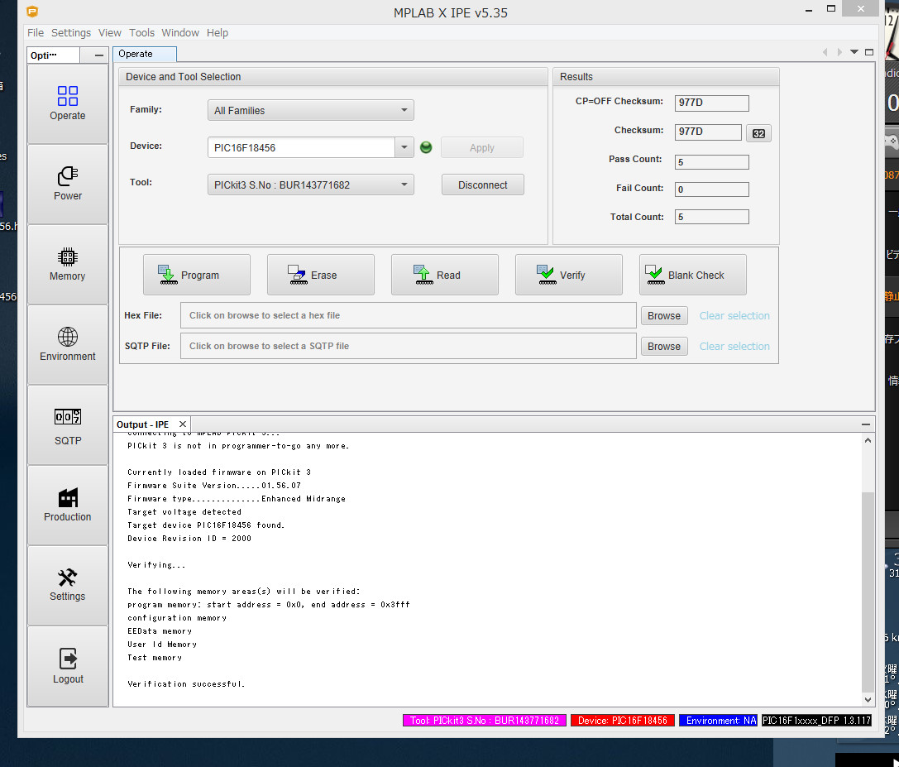Open the Tools menu
This screenshot has width=899, height=767.
(x=141, y=33)
